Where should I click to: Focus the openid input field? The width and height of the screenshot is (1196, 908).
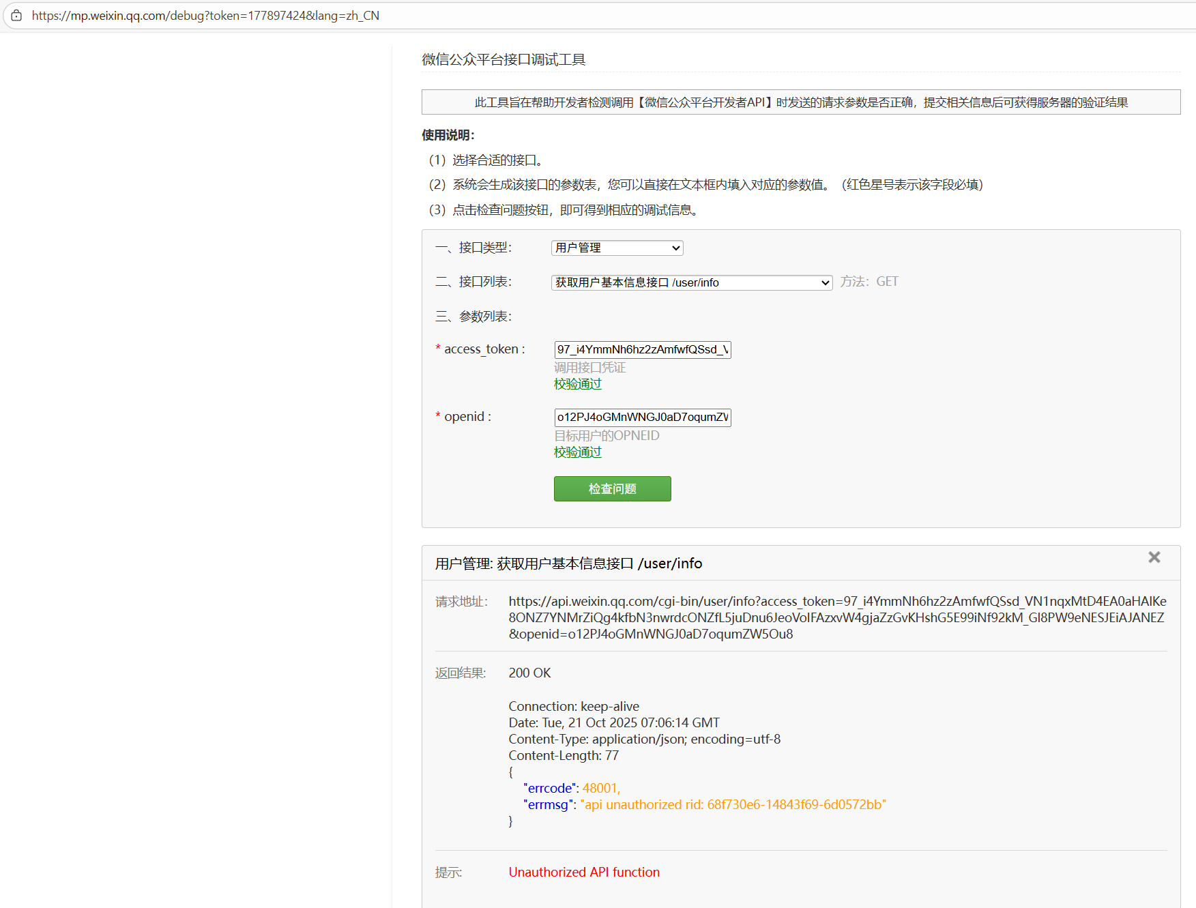(x=642, y=417)
